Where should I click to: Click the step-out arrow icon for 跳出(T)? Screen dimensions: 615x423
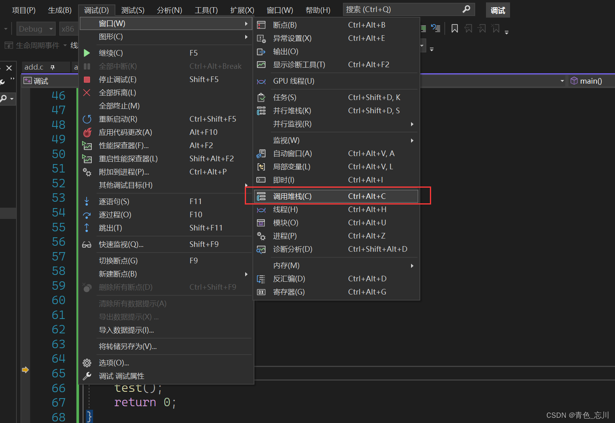click(87, 228)
